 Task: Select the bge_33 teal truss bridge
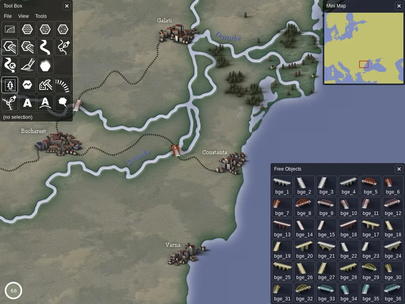coord(326,293)
